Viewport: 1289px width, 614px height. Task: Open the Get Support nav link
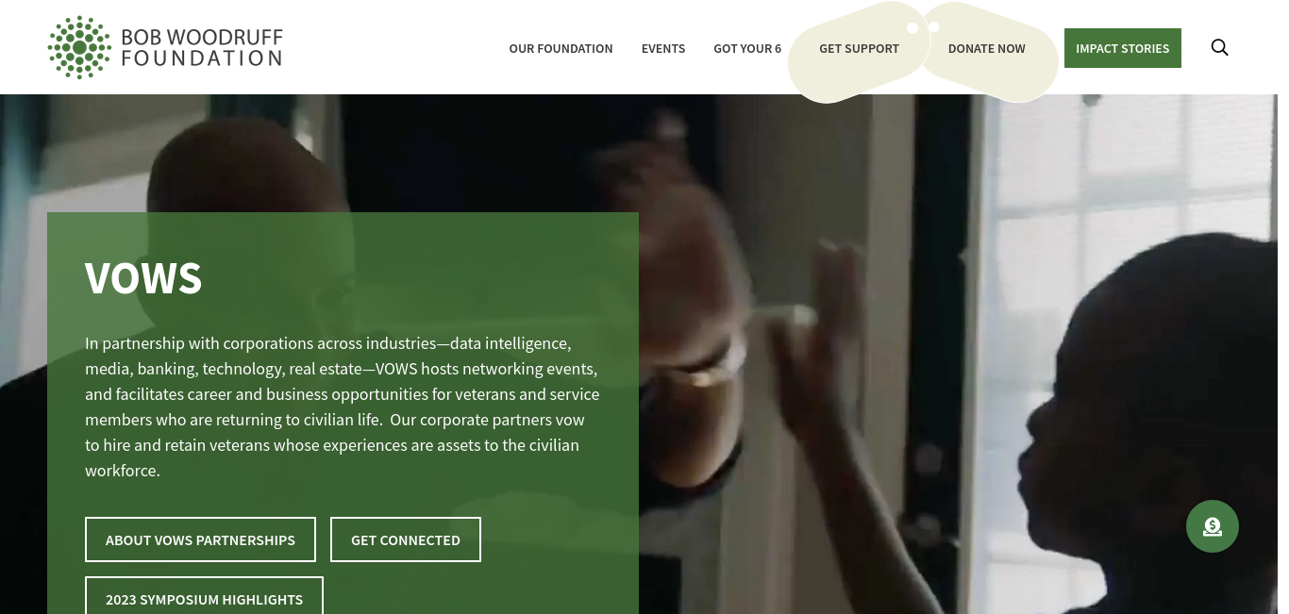pos(859,48)
